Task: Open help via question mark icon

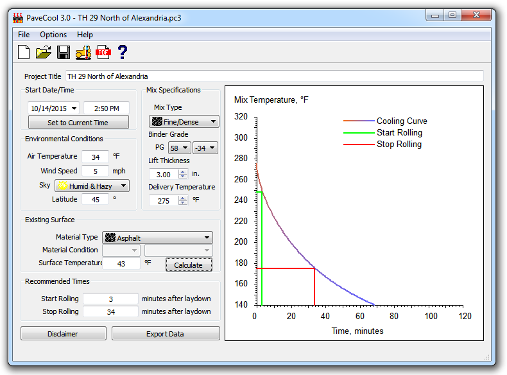Action: pos(123,53)
